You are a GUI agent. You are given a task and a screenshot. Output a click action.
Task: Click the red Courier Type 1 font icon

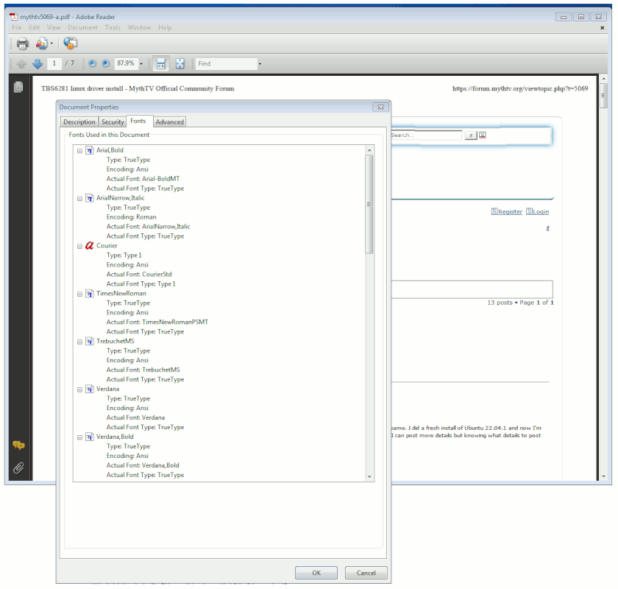click(90, 246)
